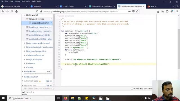The height and width of the screenshot is (101, 180).
Task: Open the page actions three-dot menu
Action: [129, 12]
